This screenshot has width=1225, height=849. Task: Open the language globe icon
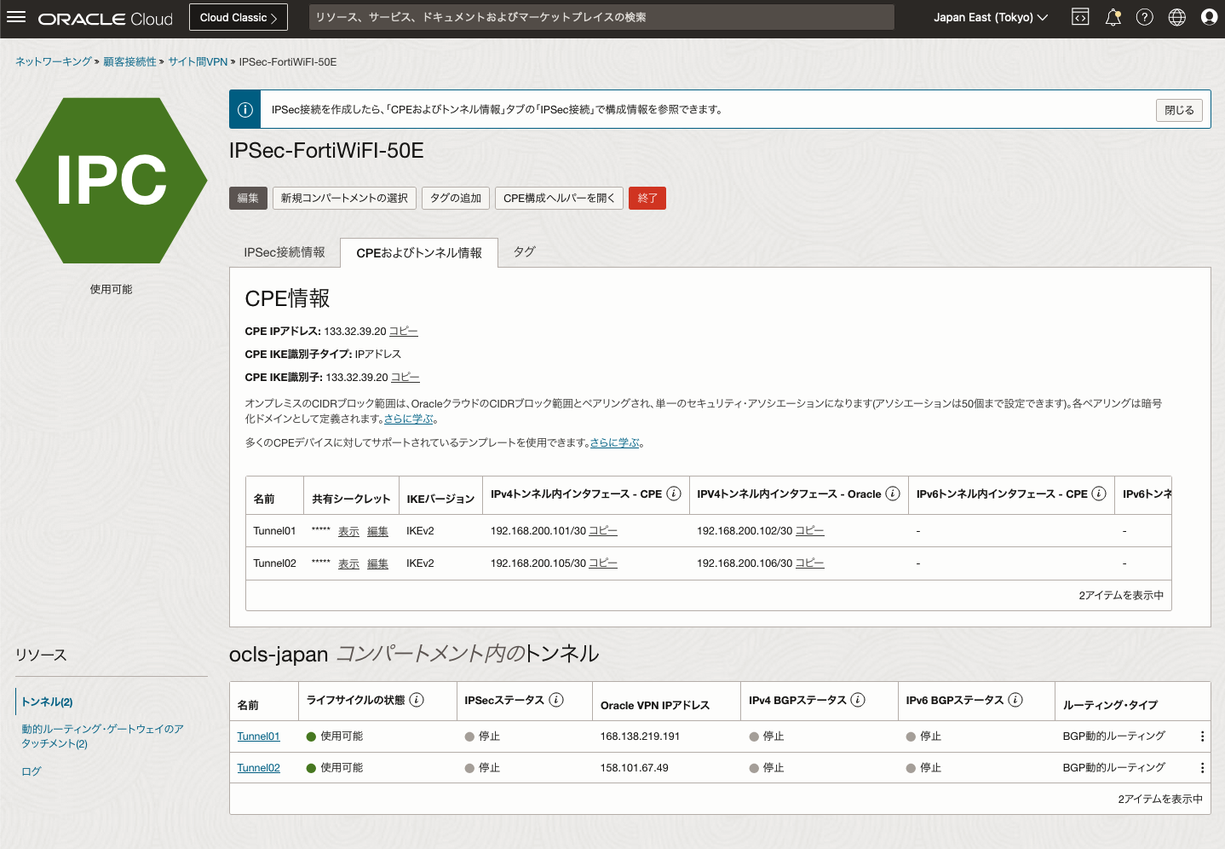point(1177,17)
